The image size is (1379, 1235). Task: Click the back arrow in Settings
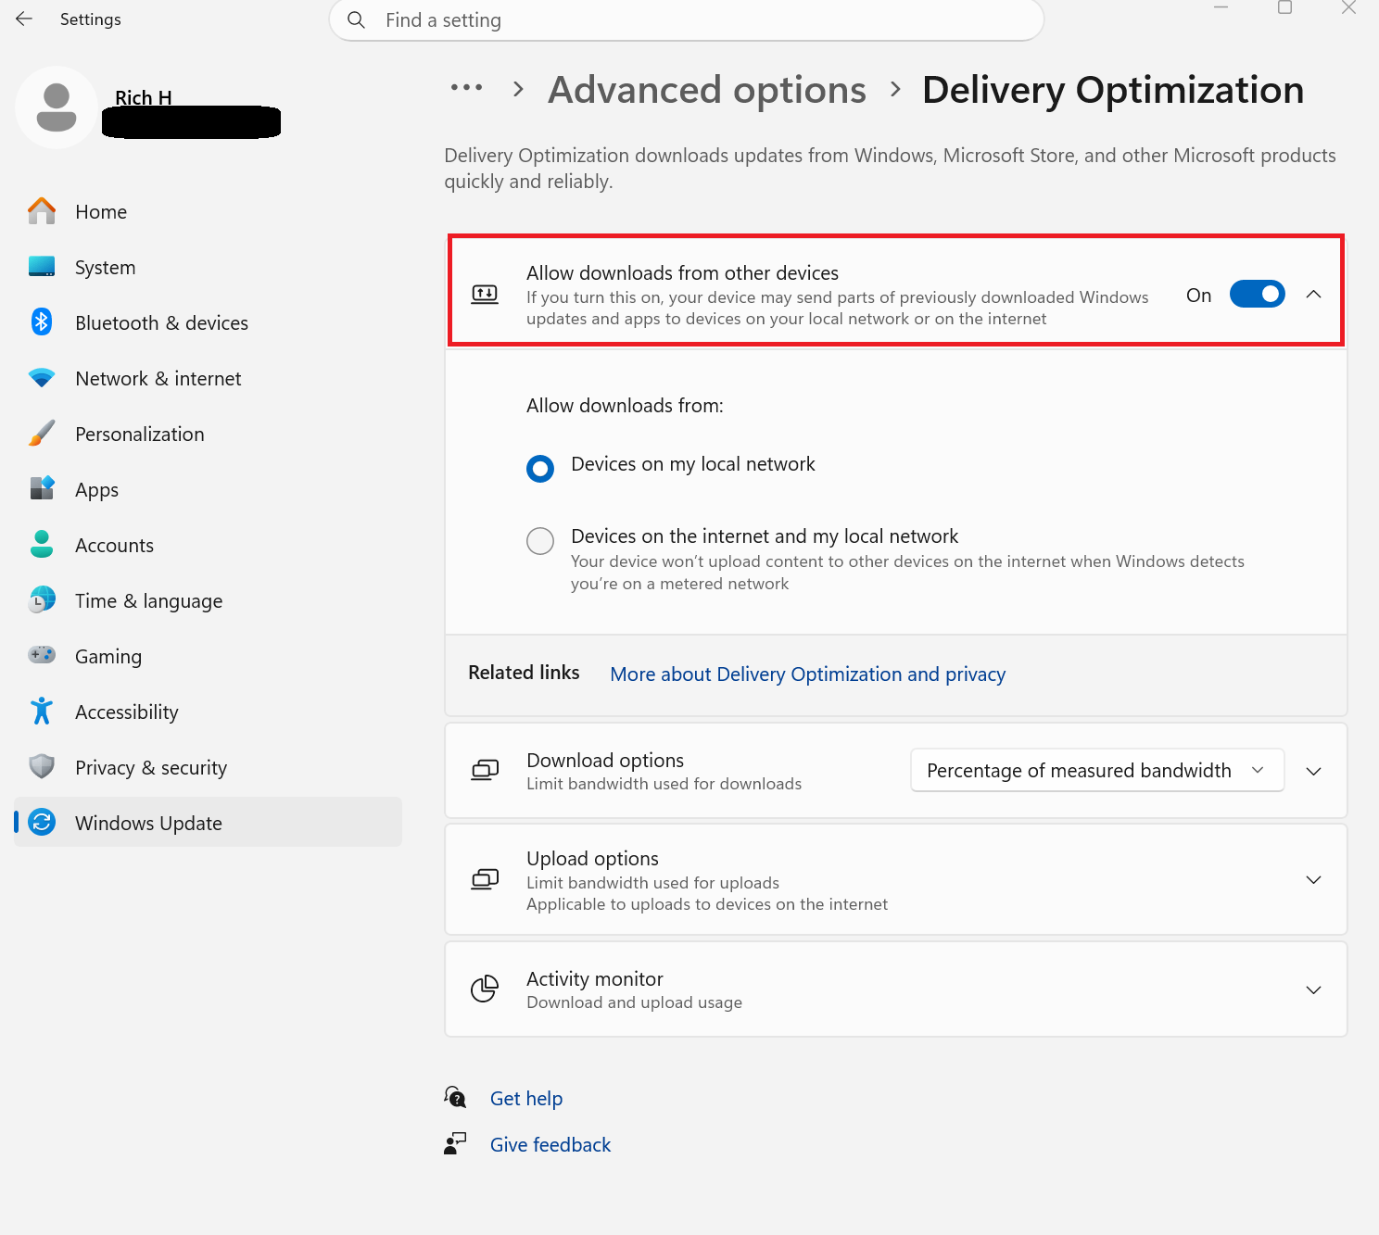24,19
